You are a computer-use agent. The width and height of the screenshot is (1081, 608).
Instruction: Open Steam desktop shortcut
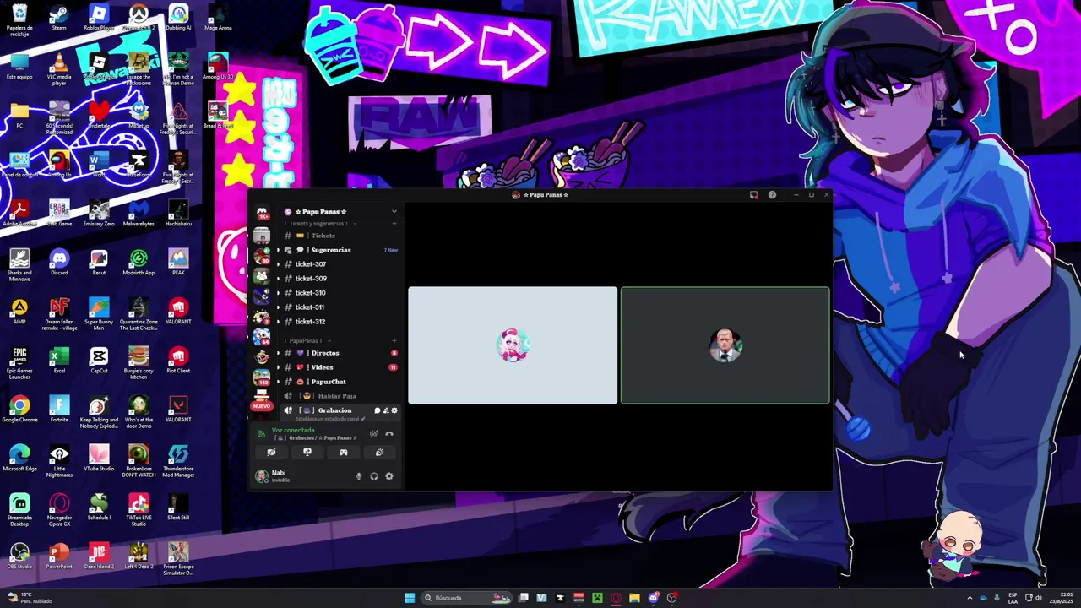pyautogui.click(x=59, y=18)
